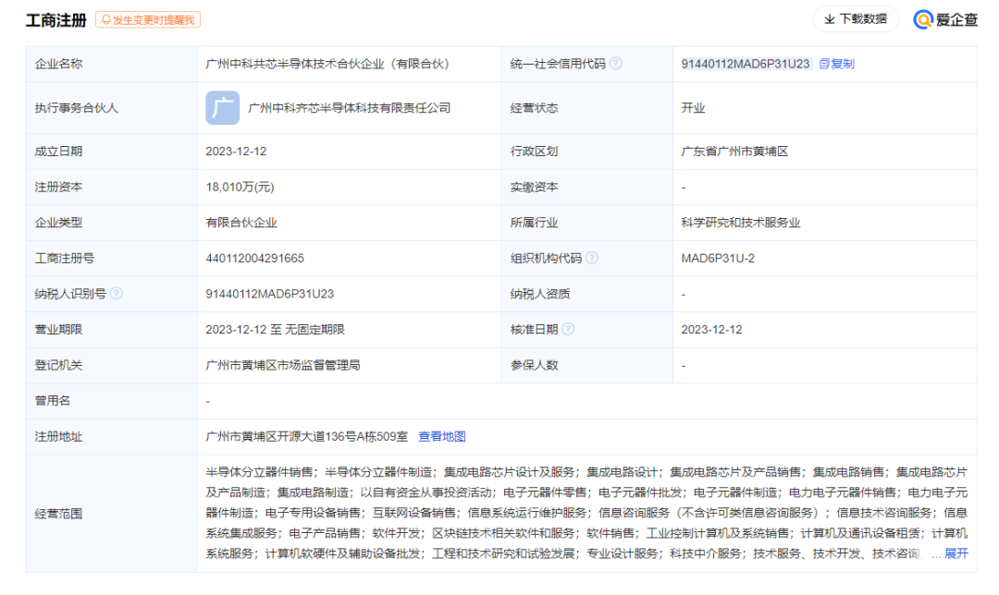
Task: Open help icon beside 纳税人识别号
Action: pos(116,294)
